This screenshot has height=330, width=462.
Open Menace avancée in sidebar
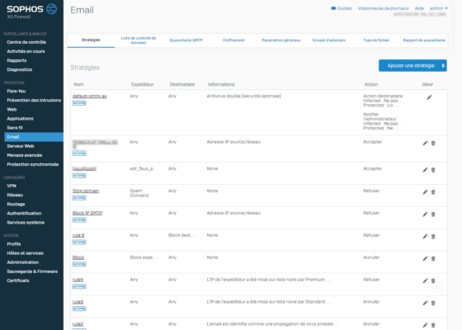point(25,155)
